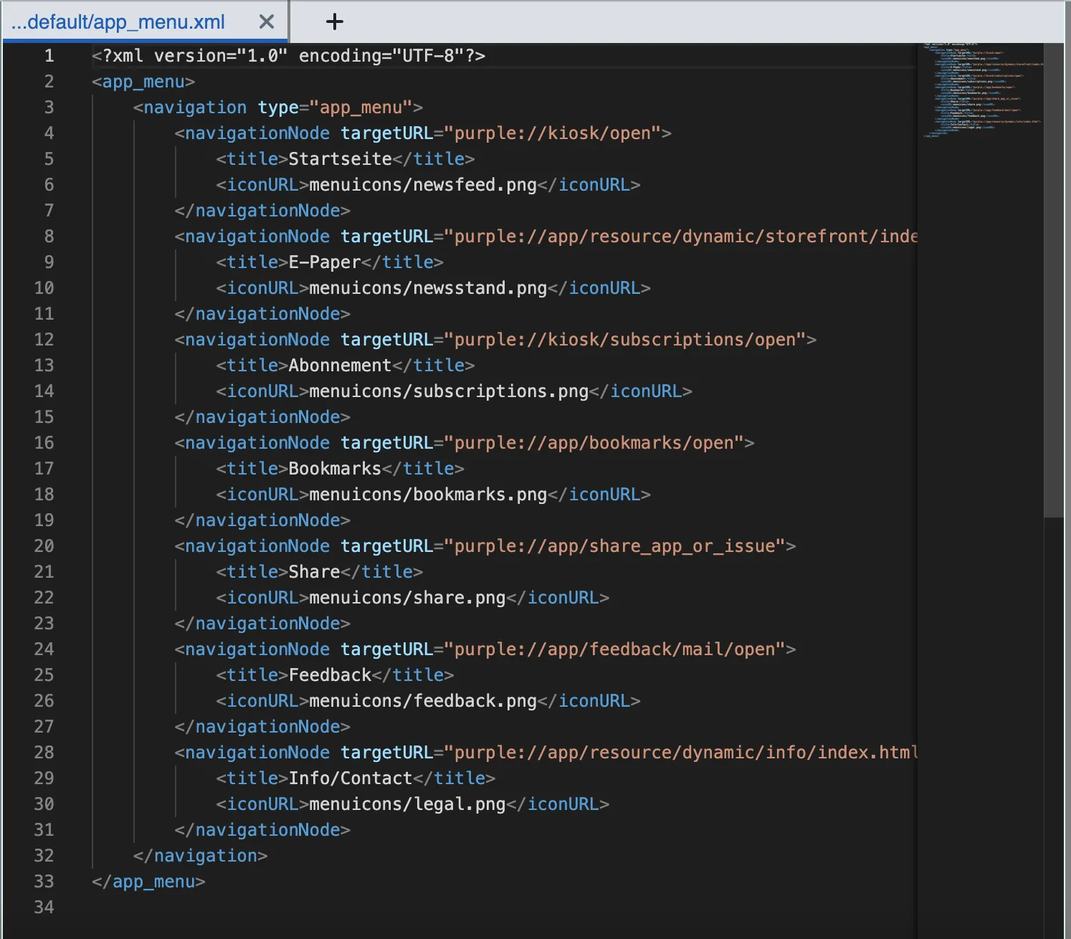Click menuicons/newsfeed.png text
1071x939 pixels.
pos(423,185)
